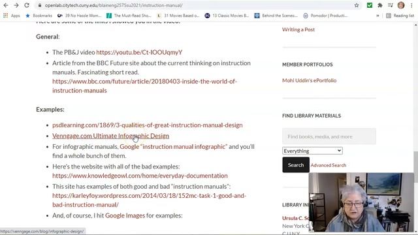Image resolution: width=418 pixels, height=235 pixels.
Task: Reload the page with the refresh icon
Action: coord(27,5)
